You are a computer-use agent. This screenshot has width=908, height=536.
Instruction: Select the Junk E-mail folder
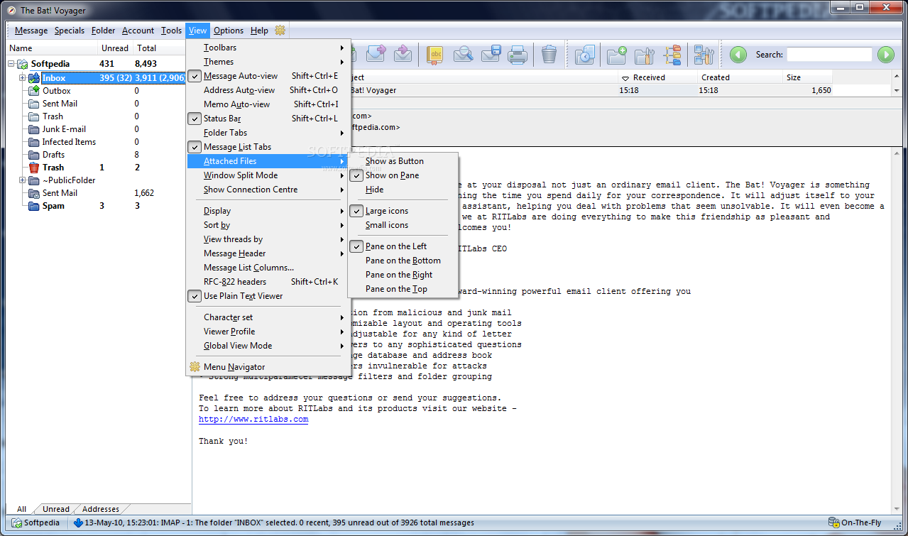[64, 129]
